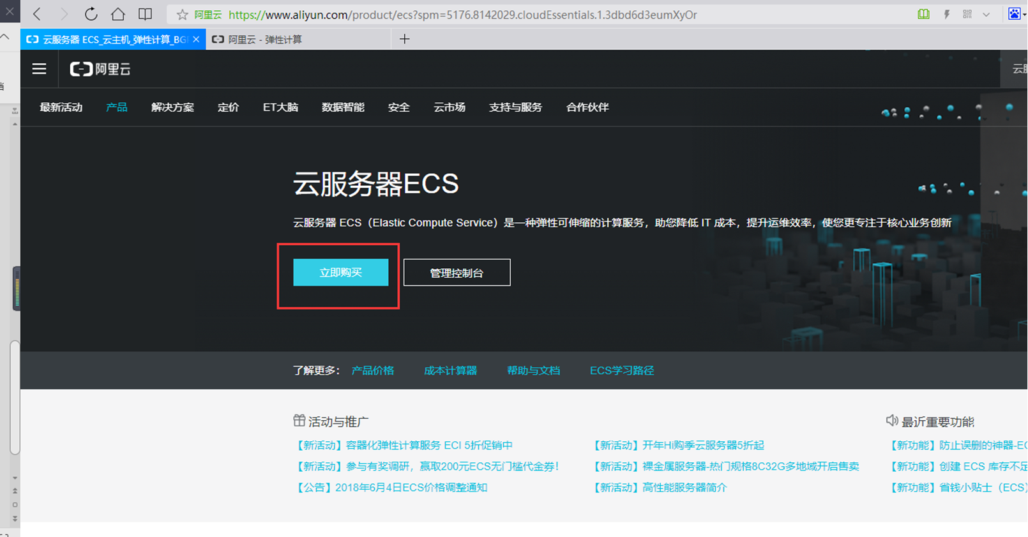Open the Aliyun hamburger menu
This screenshot has height=537, width=1028.
point(39,69)
